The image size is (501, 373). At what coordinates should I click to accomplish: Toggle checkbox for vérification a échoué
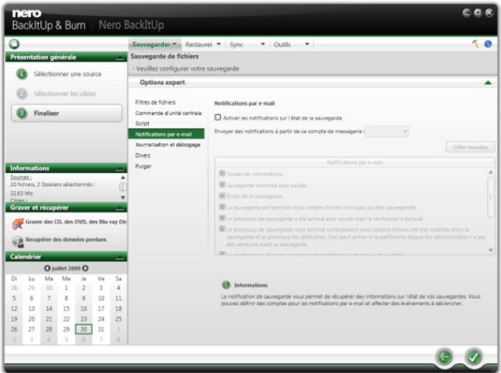[222, 218]
